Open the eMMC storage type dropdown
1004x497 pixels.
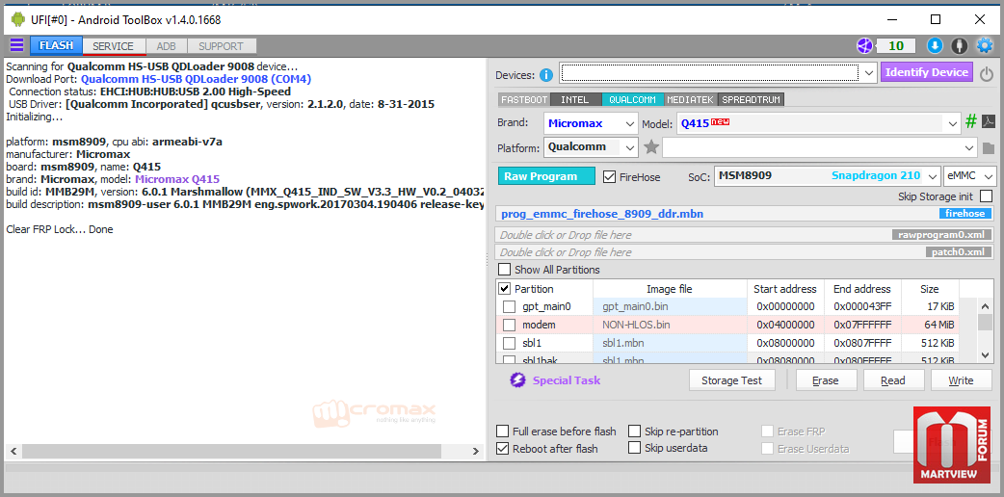(969, 175)
